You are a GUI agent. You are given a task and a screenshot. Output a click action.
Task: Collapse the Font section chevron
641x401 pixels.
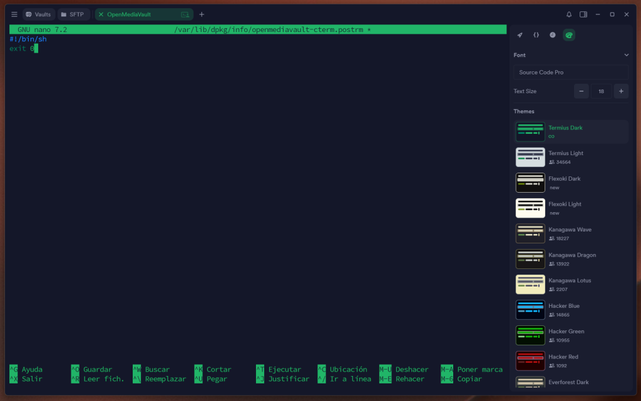tap(625, 55)
